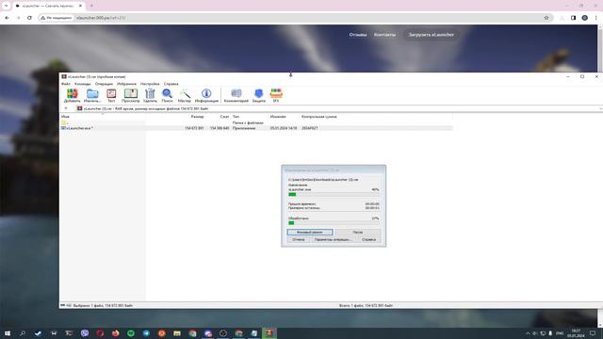Open Windows taskbar search
603x339 pixels.
23,333
